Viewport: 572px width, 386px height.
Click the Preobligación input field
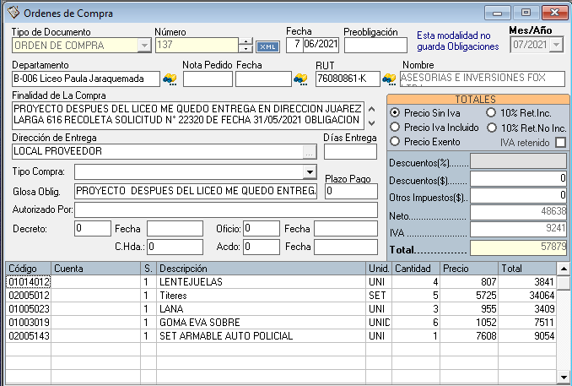pyautogui.click(x=375, y=46)
